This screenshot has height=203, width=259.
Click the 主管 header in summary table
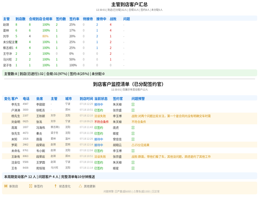click(6, 19)
